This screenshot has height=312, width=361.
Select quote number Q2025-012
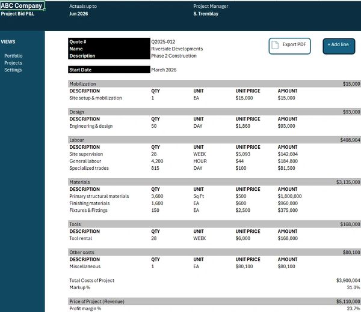pos(163,42)
